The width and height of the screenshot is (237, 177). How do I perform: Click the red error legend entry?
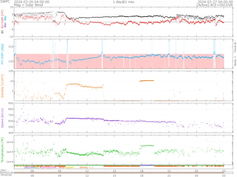(62, 167)
